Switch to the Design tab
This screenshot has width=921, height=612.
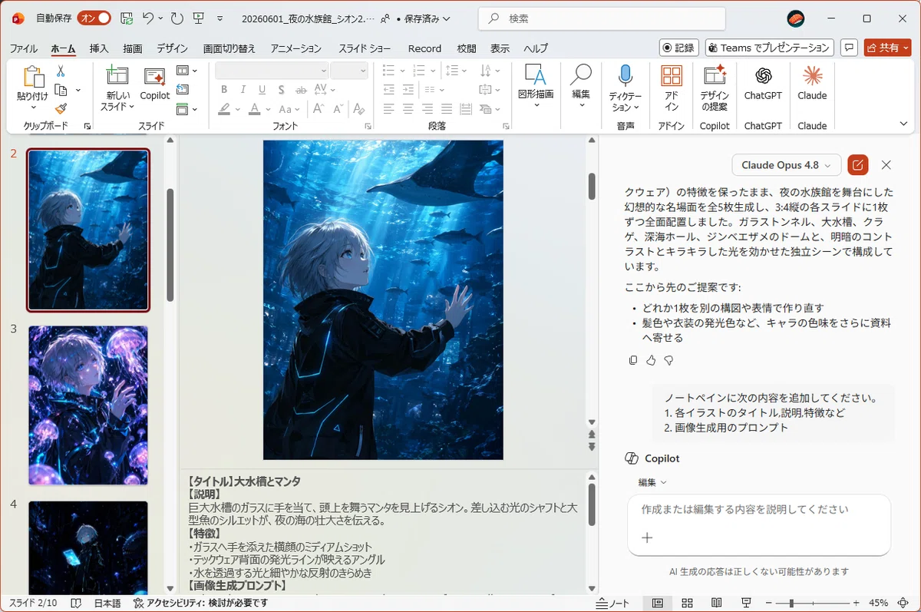coord(172,48)
